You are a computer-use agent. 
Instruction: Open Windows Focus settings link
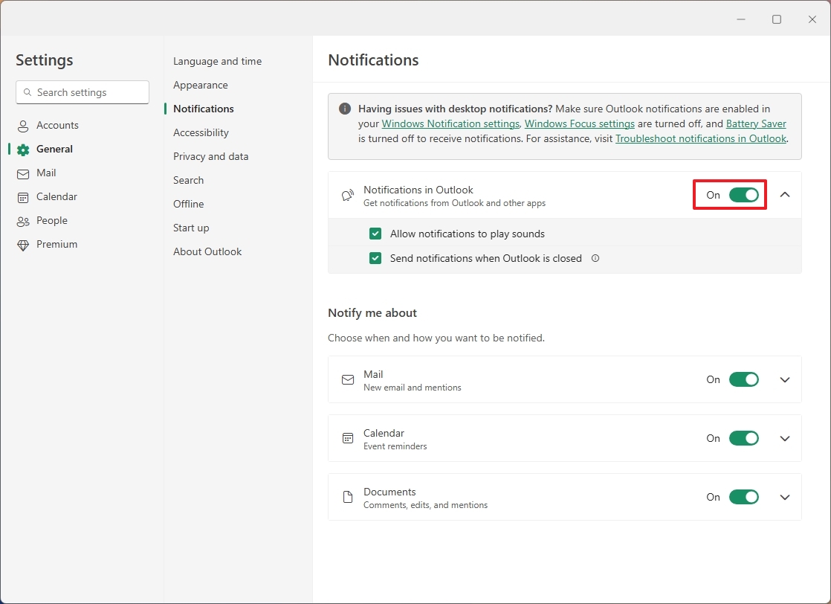(579, 123)
